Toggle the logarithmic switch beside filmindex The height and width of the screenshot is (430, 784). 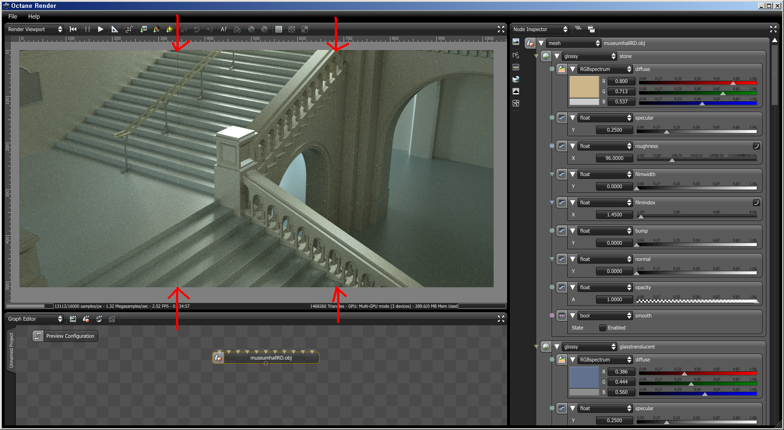pos(756,202)
